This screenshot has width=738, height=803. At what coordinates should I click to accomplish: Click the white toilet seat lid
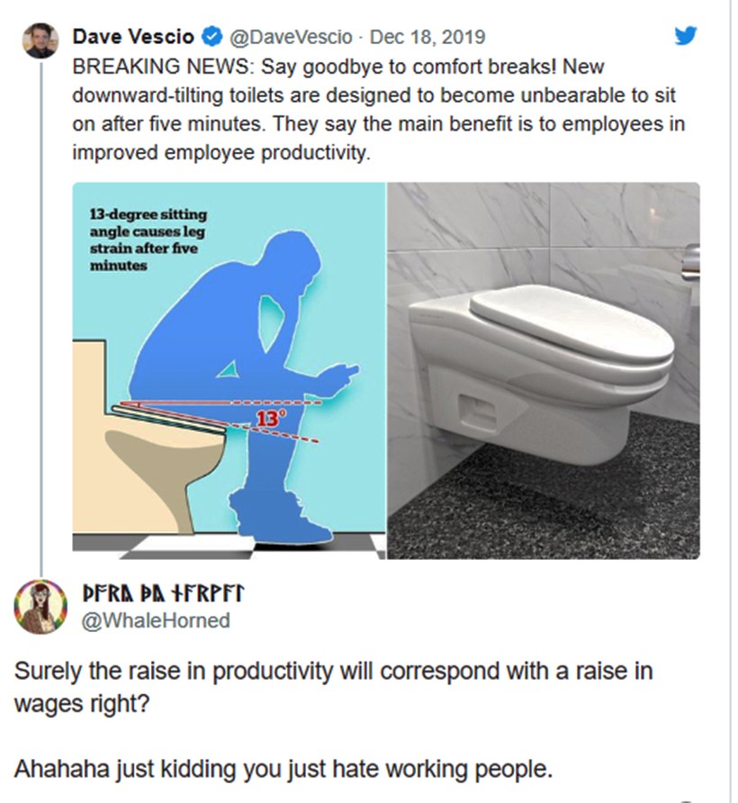point(570,321)
